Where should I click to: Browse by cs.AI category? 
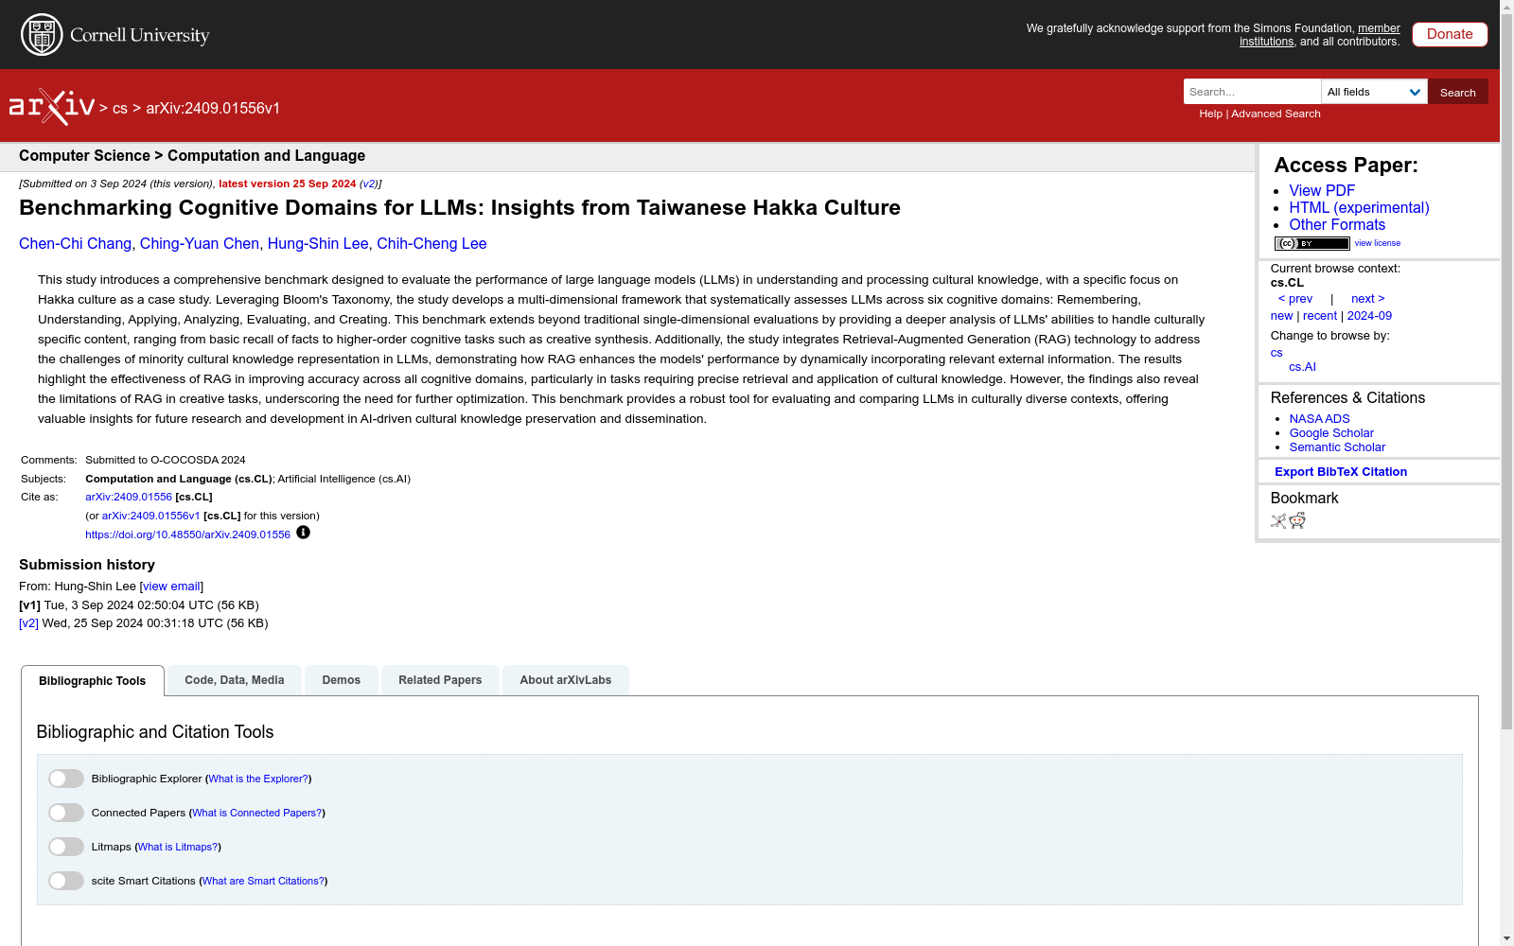(1302, 367)
